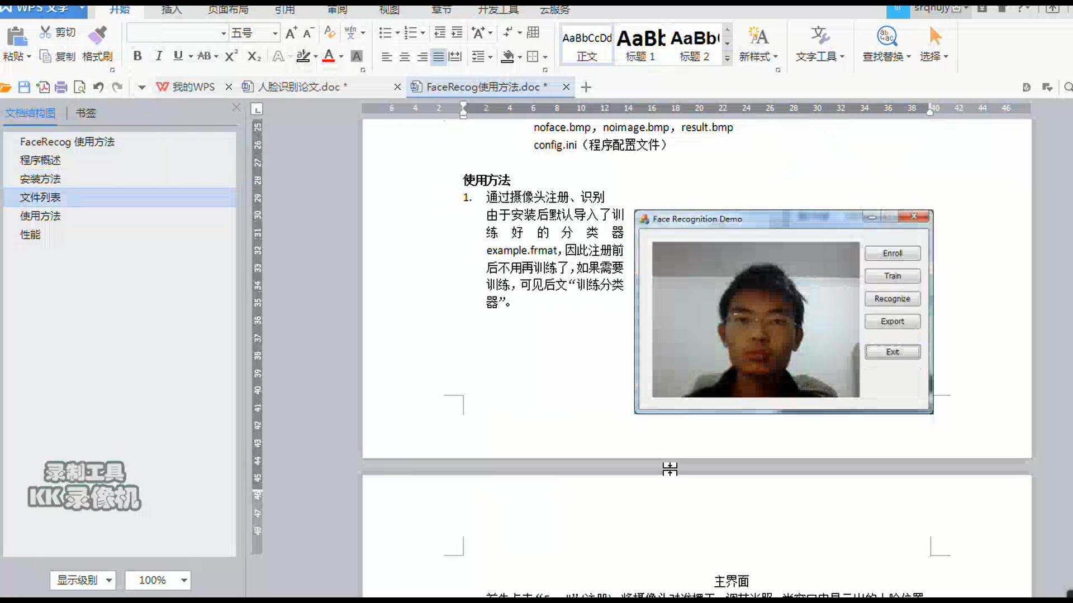Jump to 安装方法 in document outline
This screenshot has height=603, width=1073.
click(x=40, y=179)
